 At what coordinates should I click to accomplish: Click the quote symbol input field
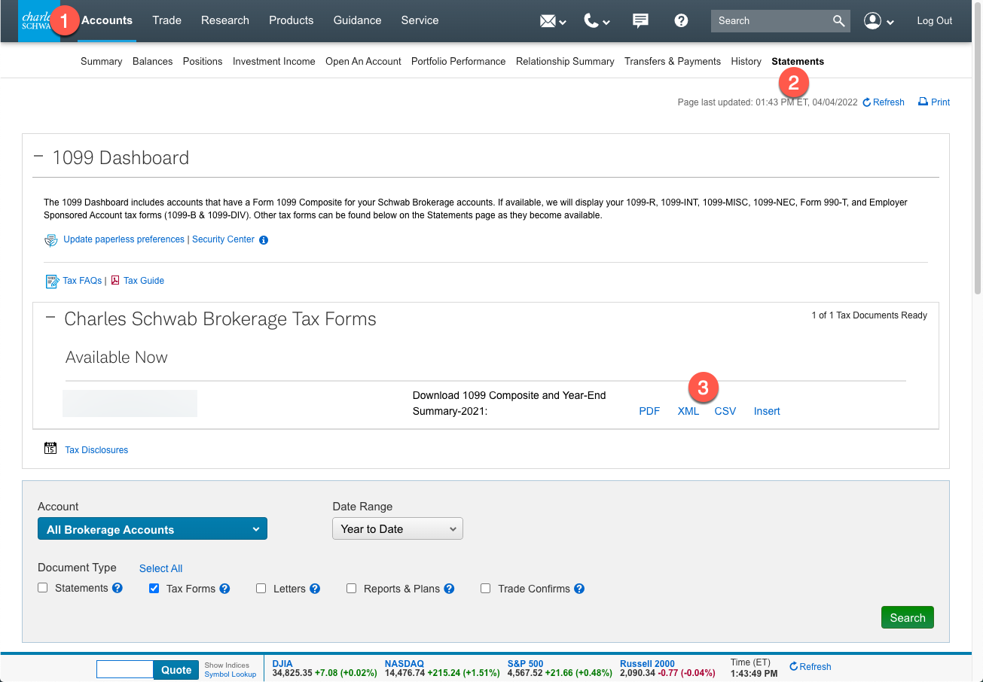coord(125,670)
